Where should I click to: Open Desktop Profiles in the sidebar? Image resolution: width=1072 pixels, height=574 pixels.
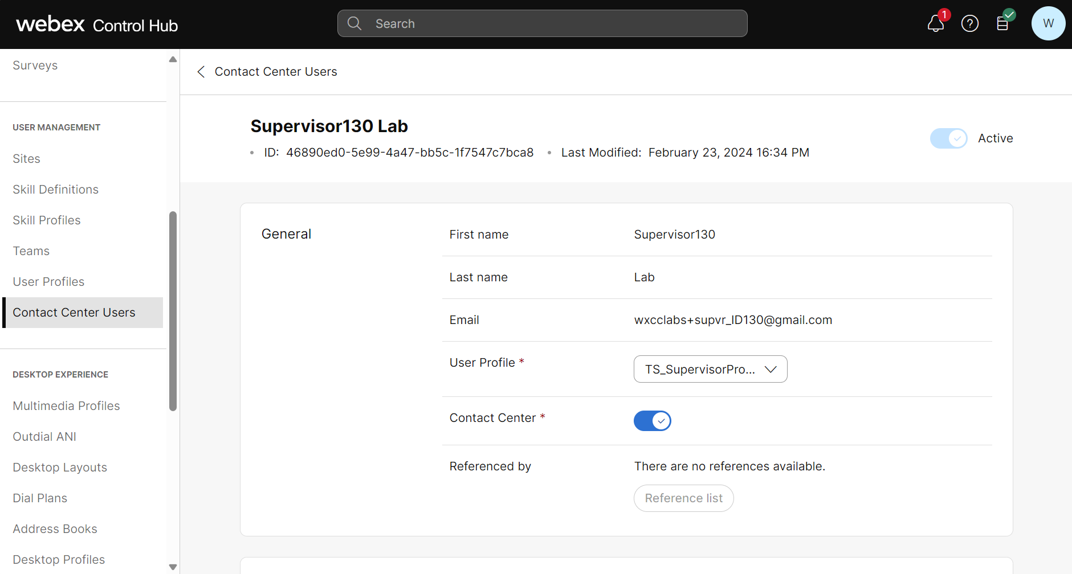59,560
